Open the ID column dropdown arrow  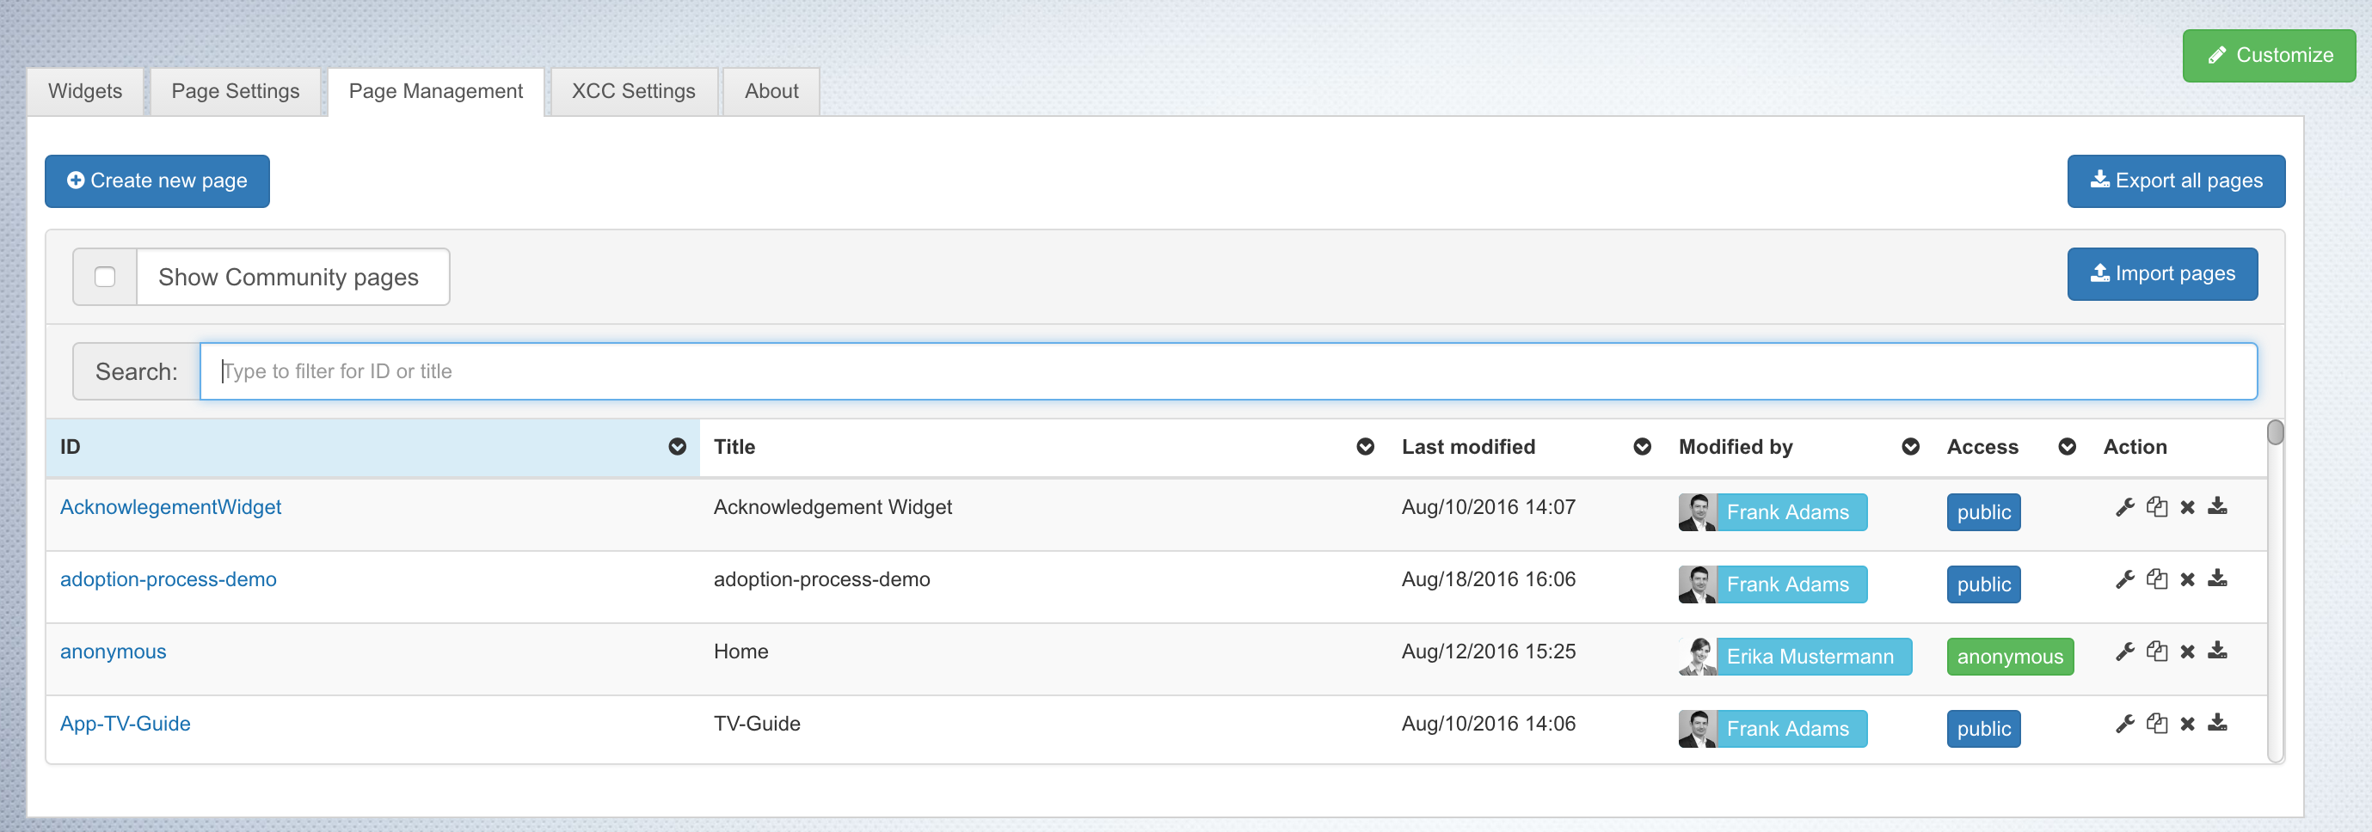click(677, 447)
